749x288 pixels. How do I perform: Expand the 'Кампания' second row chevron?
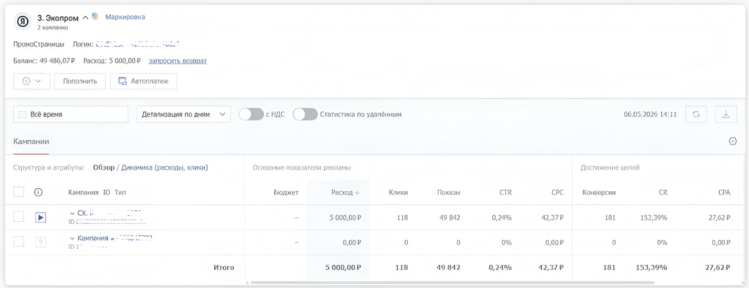72,239
